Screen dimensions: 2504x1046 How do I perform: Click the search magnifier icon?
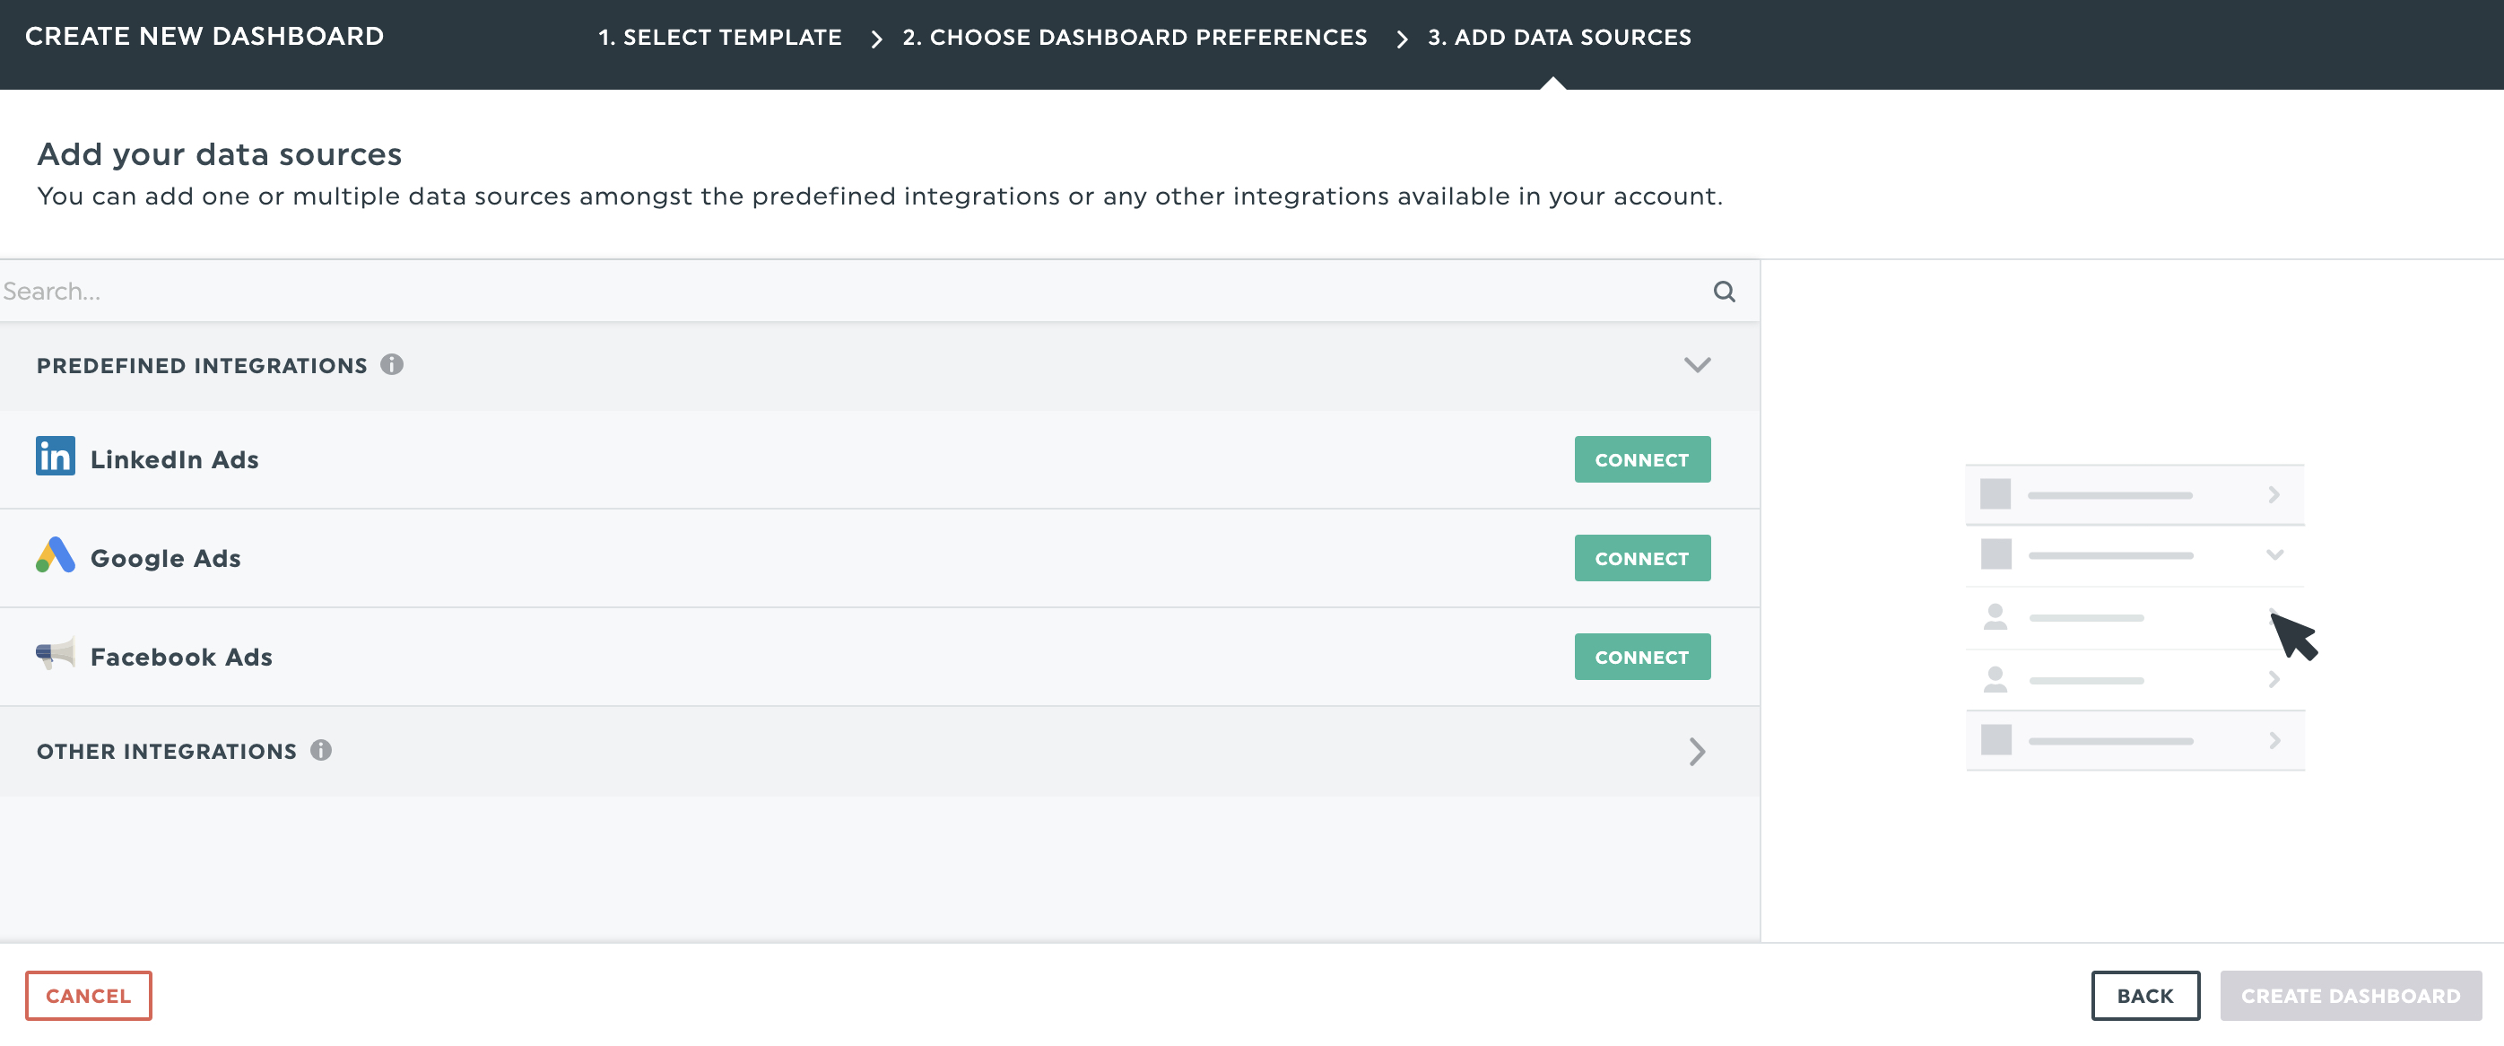(1724, 292)
